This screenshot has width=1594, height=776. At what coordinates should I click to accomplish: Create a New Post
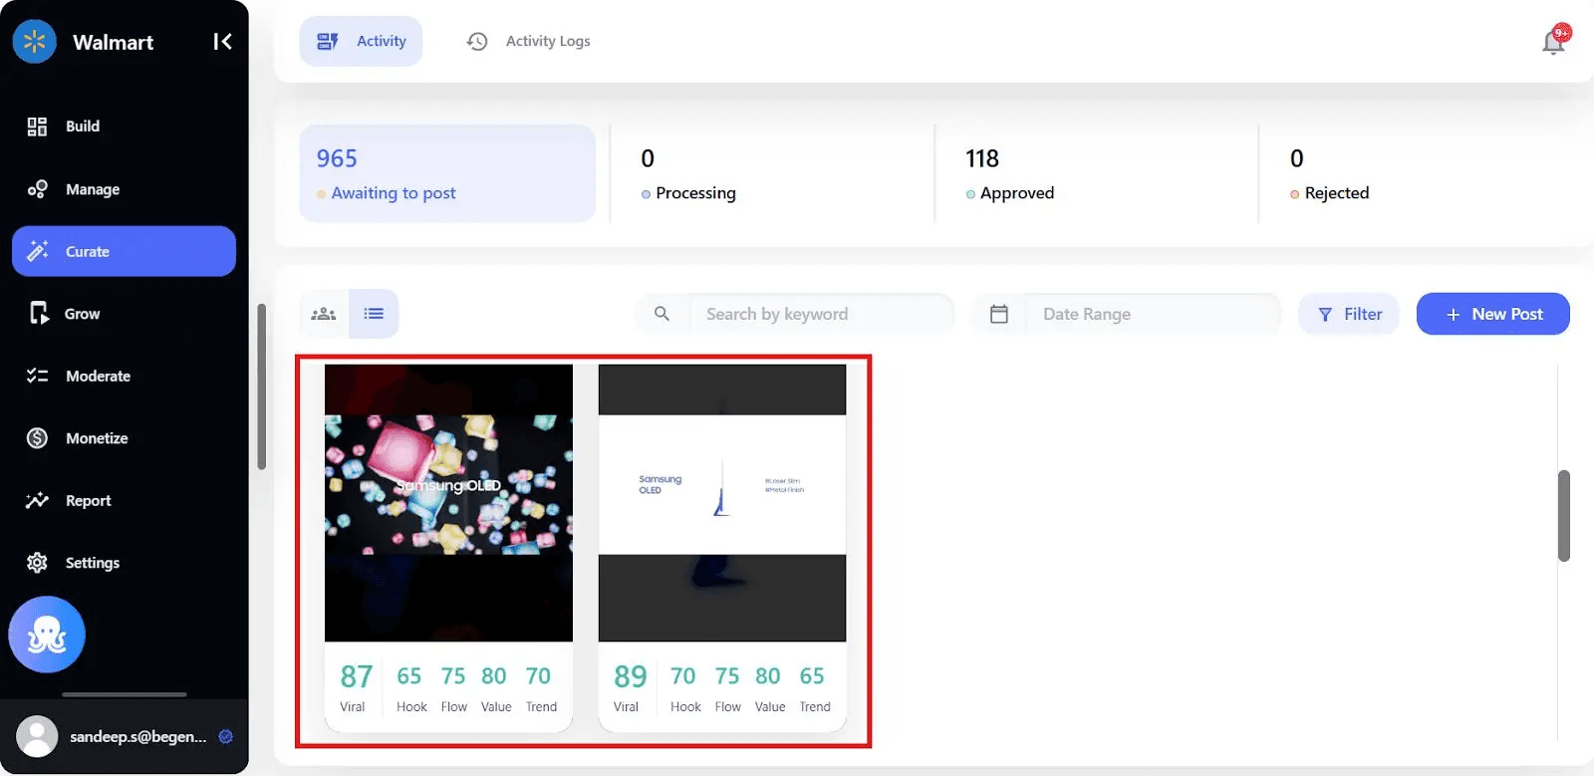1493,314
